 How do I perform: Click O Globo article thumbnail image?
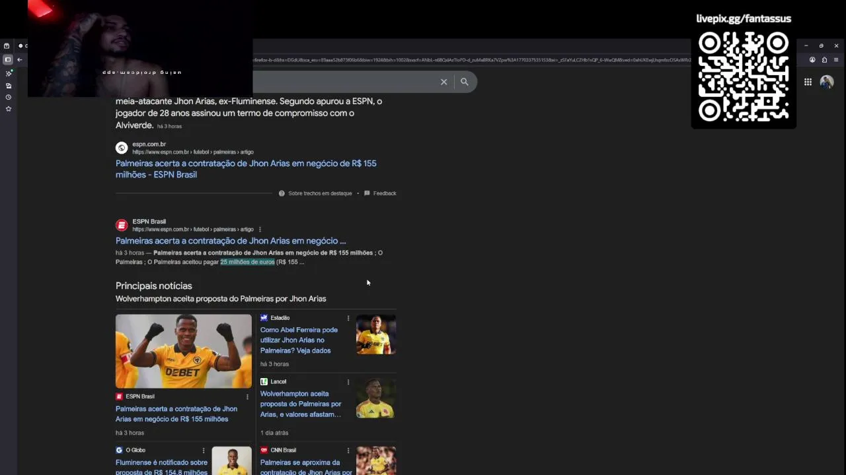point(231,461)
